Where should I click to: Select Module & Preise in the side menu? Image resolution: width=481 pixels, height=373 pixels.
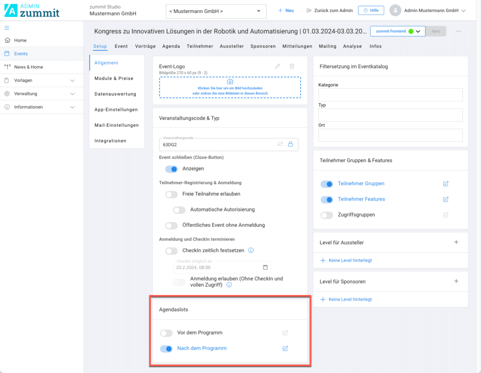114,78
